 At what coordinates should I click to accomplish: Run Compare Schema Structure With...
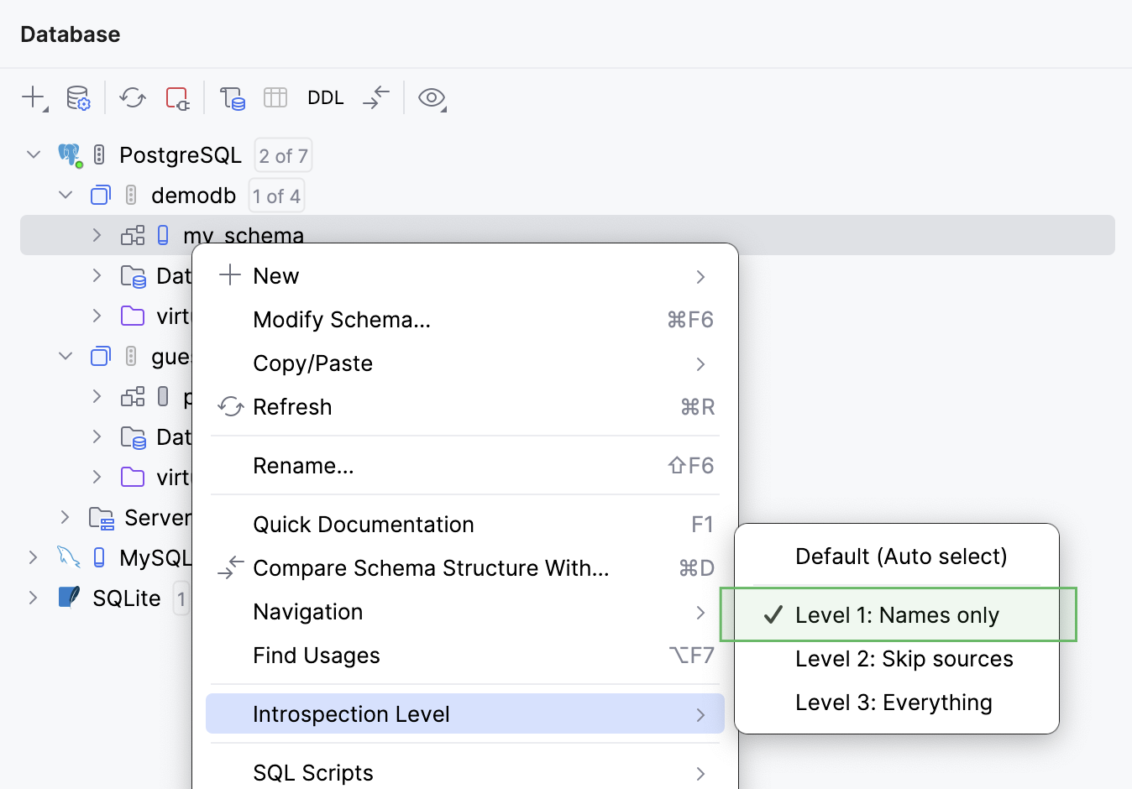431,567
